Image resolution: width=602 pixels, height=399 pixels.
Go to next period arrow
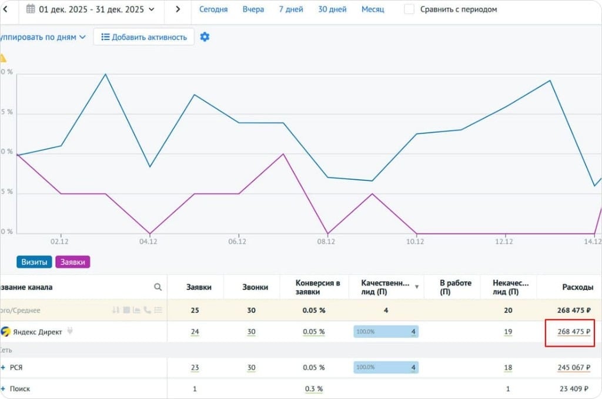click(x=178, y=9)
